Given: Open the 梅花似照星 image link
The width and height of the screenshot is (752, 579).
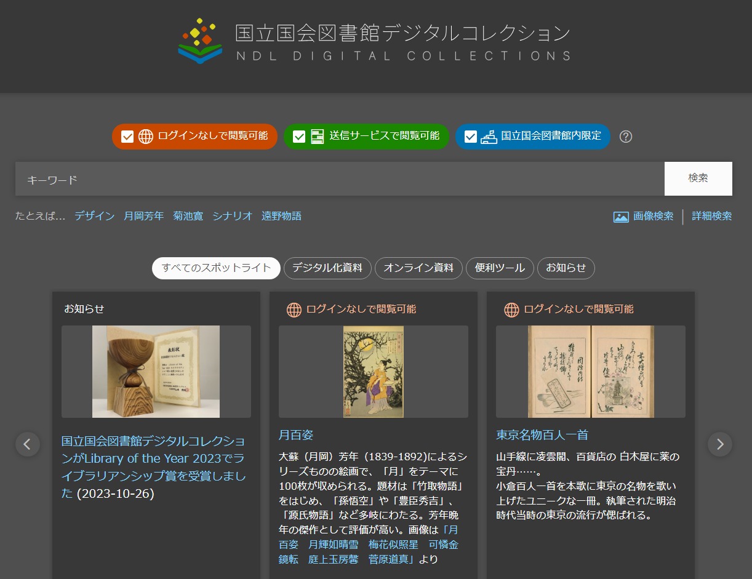Looking at the screenshot, I should coord(393,545).
